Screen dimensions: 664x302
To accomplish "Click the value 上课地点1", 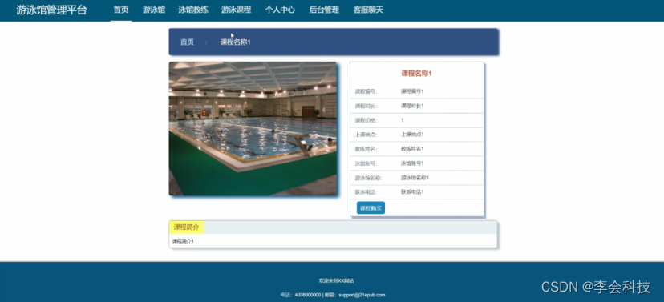I will point(412,135).
